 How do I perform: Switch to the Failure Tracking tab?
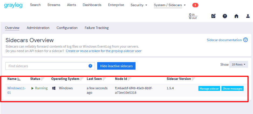pyautogui.click(x=97, y=28)
